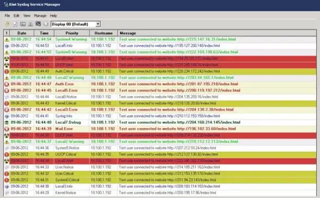
Task: Click the red error icon on Auth.Error row
Action: pos(7,84)
